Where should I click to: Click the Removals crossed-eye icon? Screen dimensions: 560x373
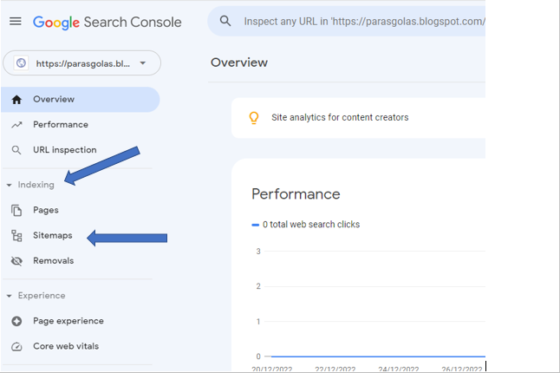point(16,261)
